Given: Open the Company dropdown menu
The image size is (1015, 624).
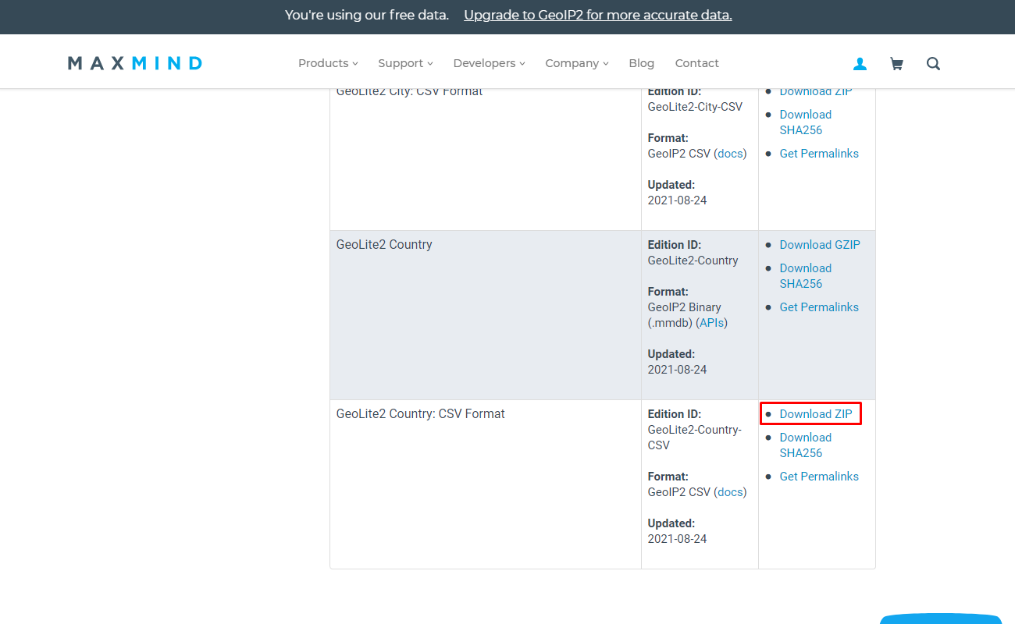Looking at the screenshot, I should (x=577, y=63).
